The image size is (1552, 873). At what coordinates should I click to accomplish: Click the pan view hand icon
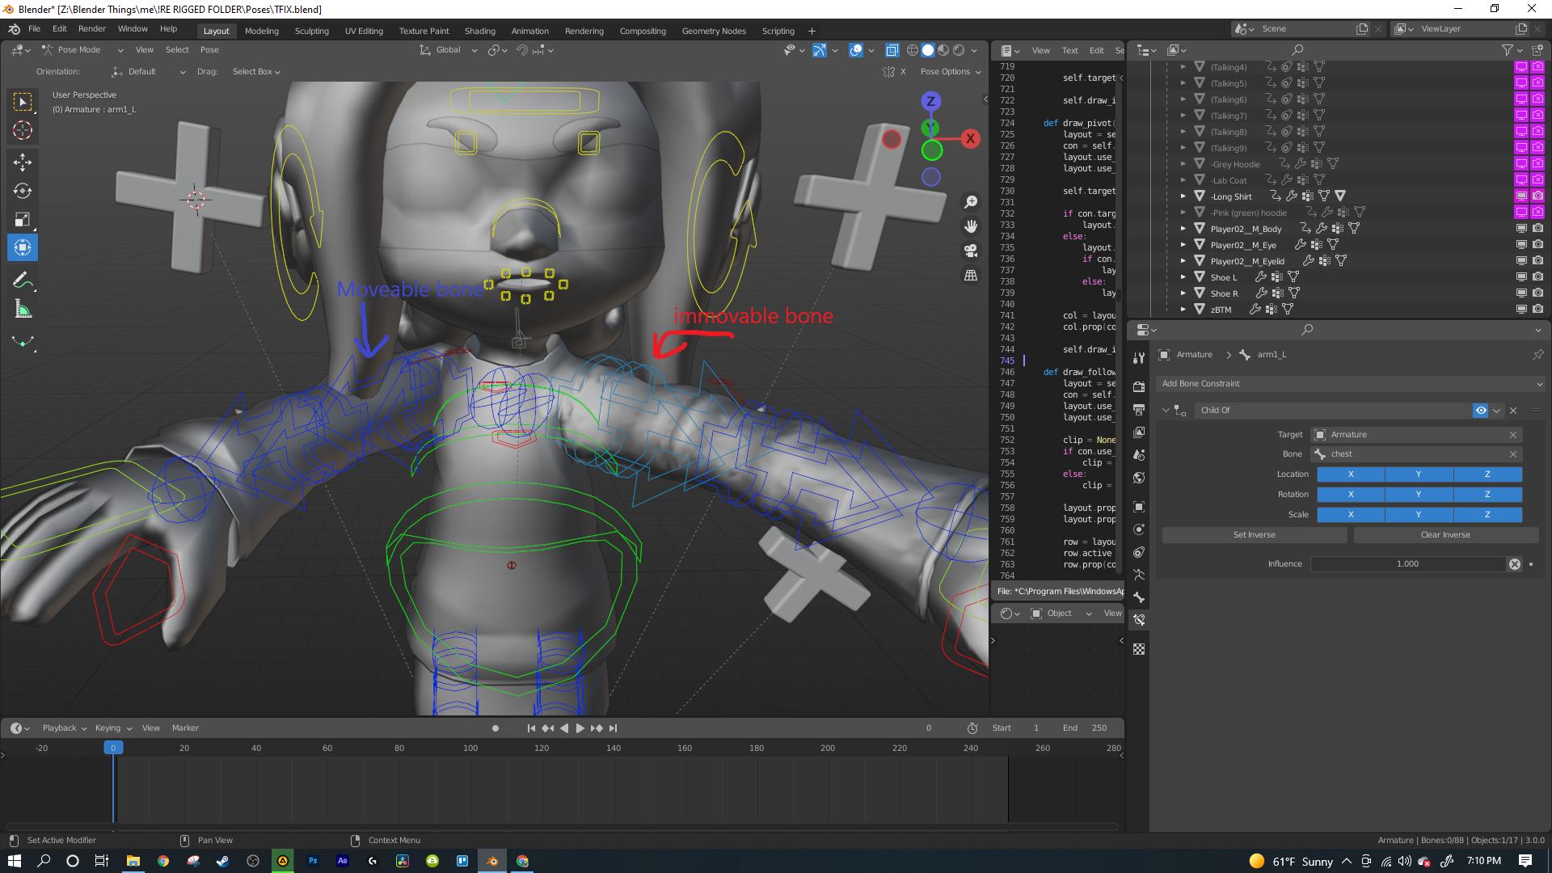[971, 226]
